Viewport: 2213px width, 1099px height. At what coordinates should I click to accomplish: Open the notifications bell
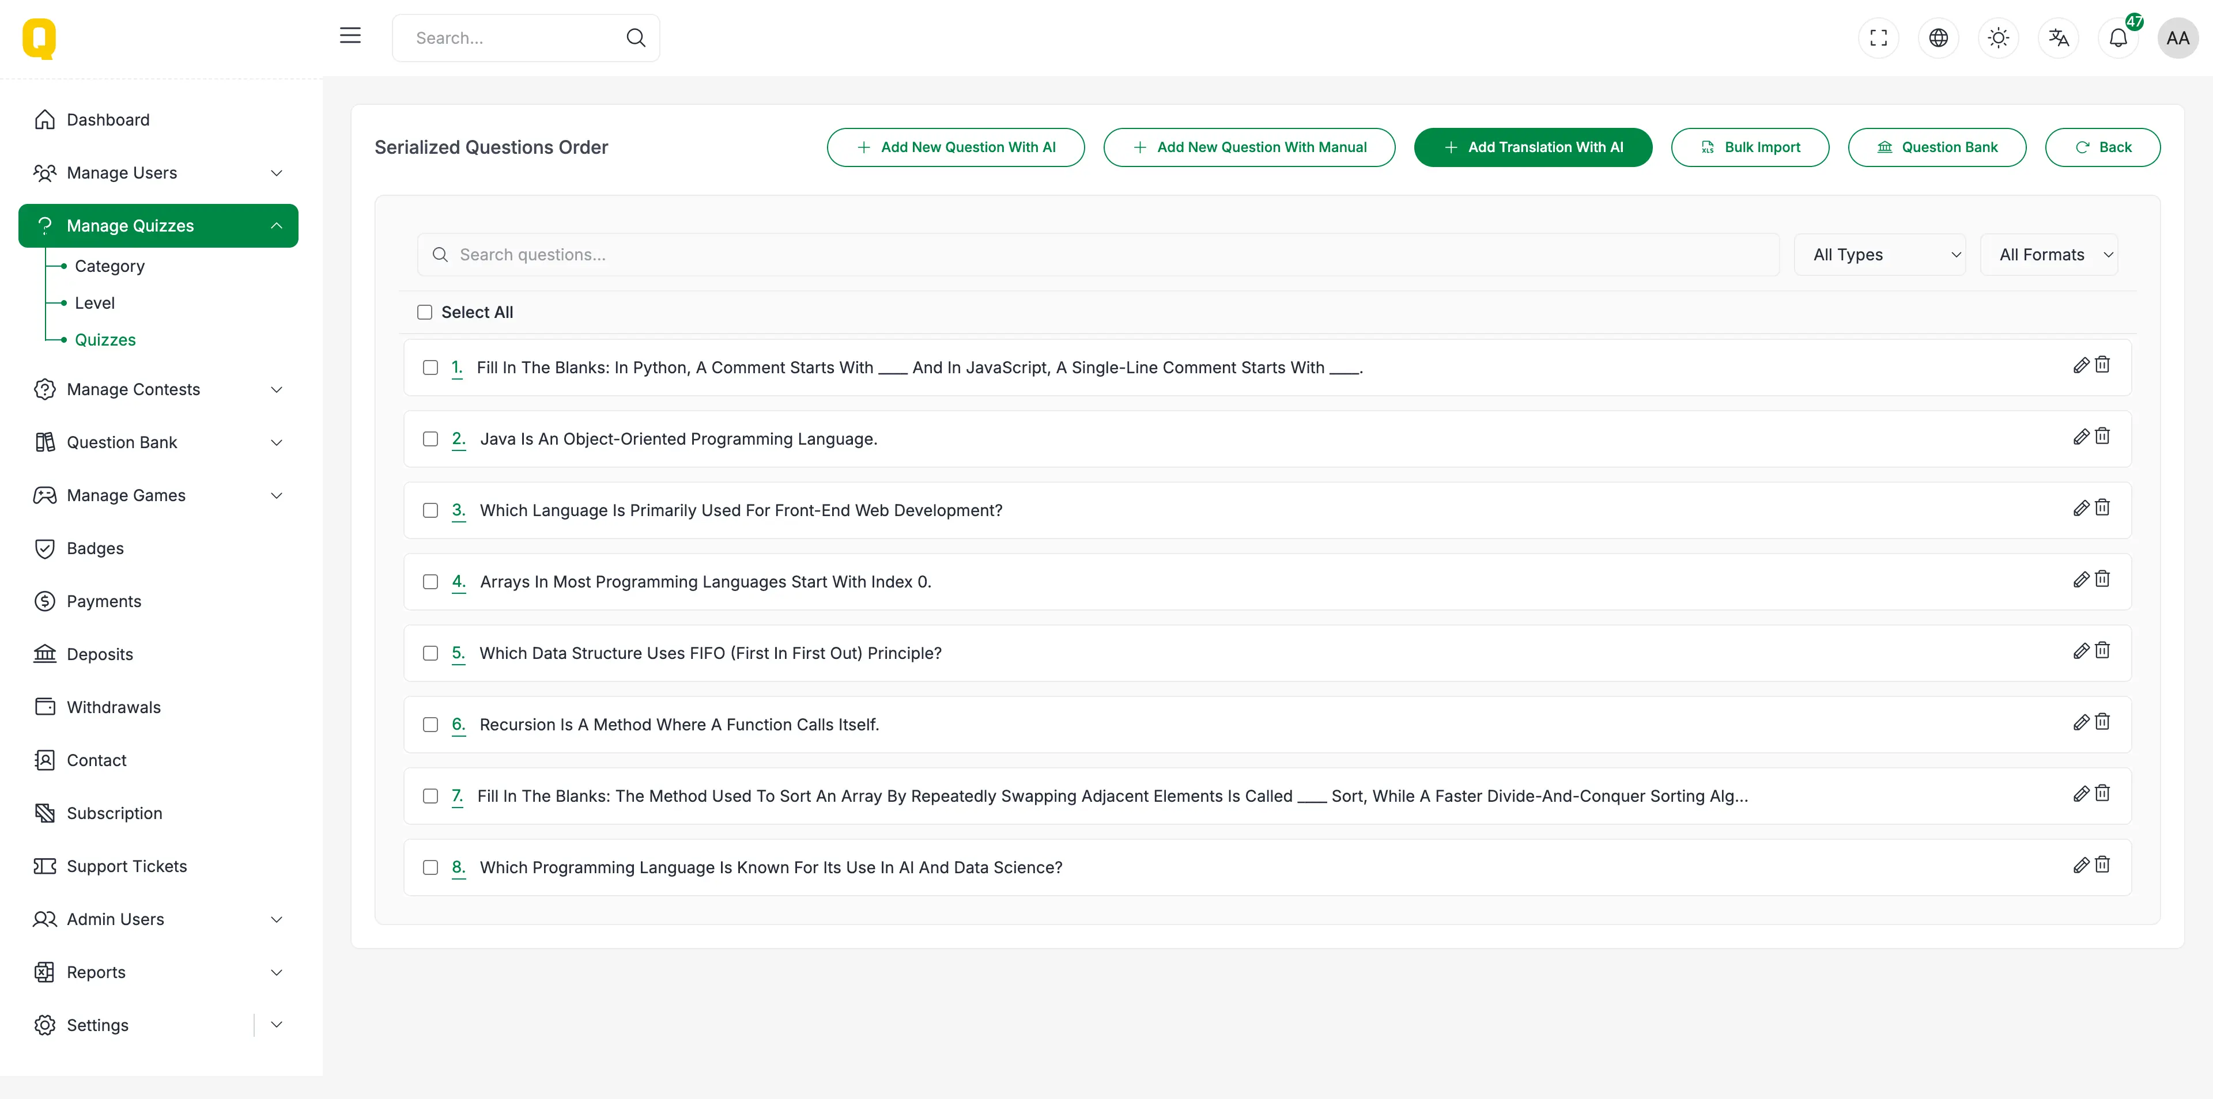point(2118,38)
